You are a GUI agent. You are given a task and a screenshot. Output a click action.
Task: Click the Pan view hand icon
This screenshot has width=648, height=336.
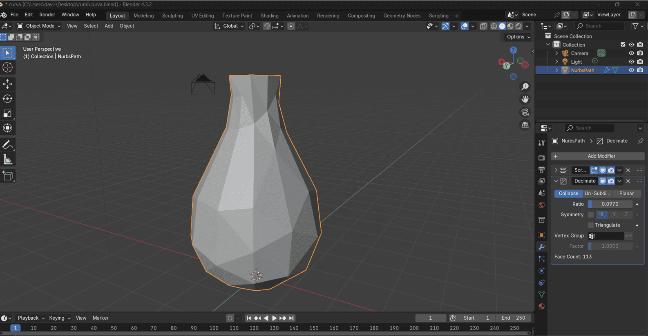pyautogui.click(x=525, y=99)
